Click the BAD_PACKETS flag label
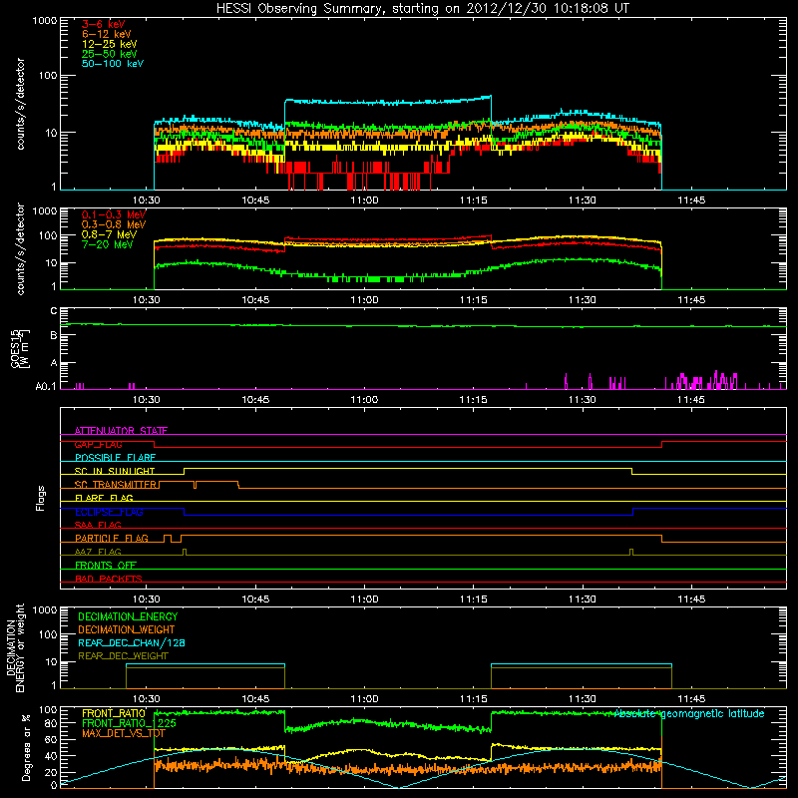Image resolution: width=798 pixels, height=798 pixels. [x=109, y=579]
